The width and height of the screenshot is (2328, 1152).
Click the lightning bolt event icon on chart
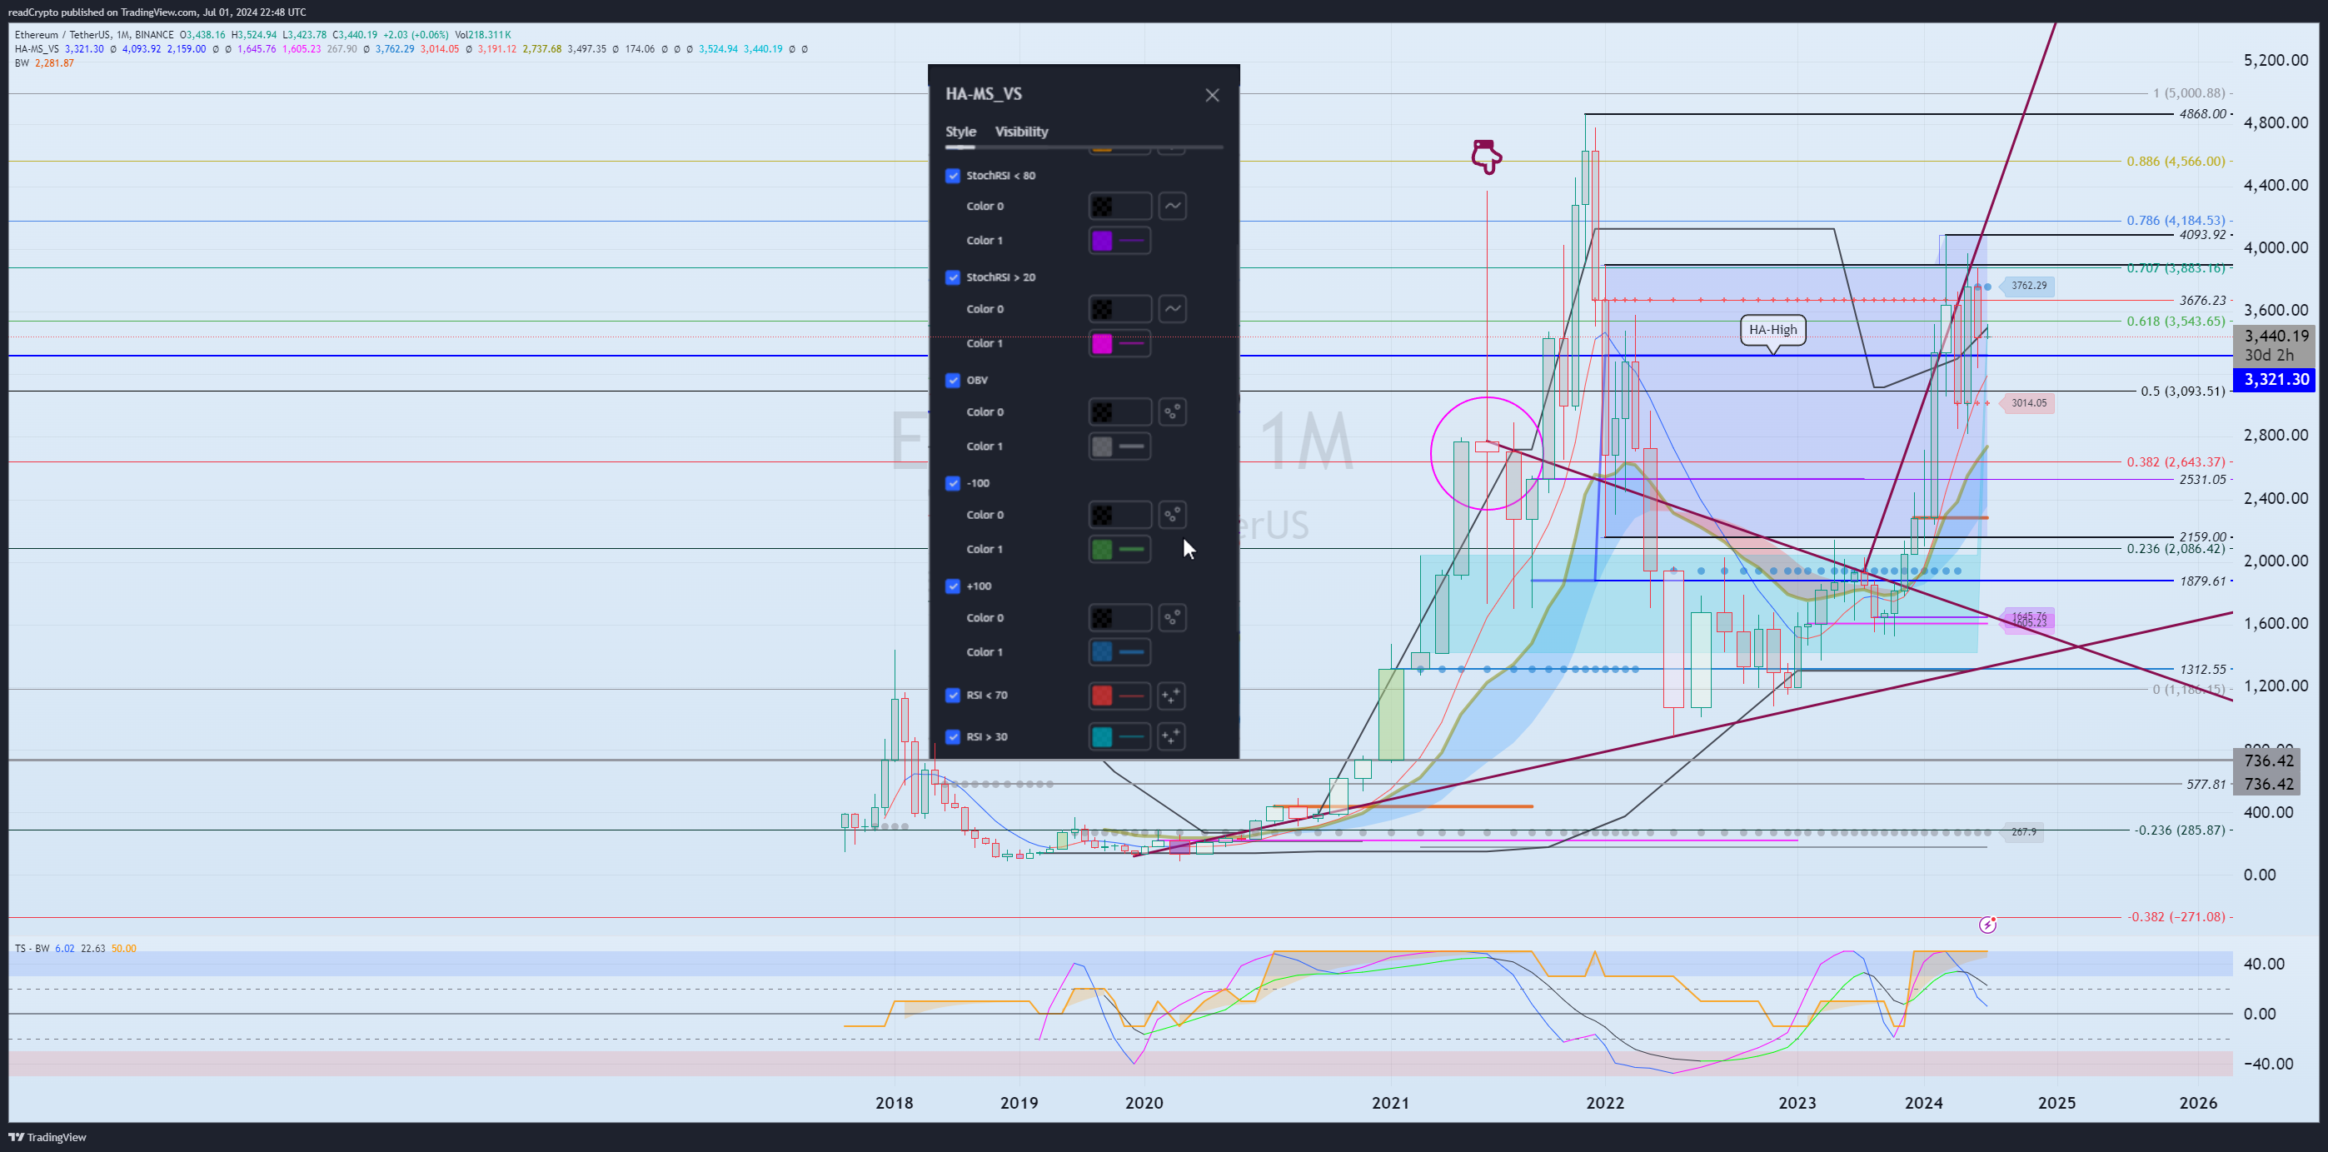coord(1987,925)
